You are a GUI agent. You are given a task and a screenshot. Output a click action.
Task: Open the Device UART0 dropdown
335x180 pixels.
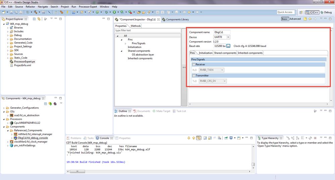coord(228,37)
